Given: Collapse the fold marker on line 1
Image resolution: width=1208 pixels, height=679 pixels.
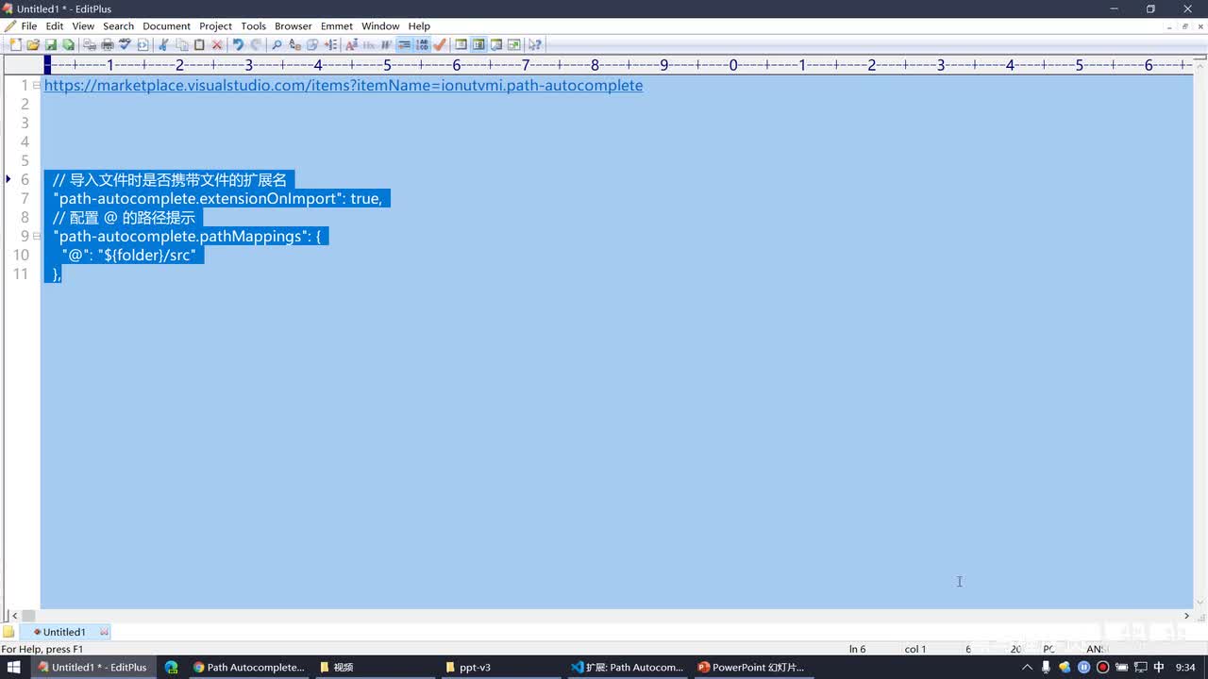Looking at the screenshot, I should point(37,85).
